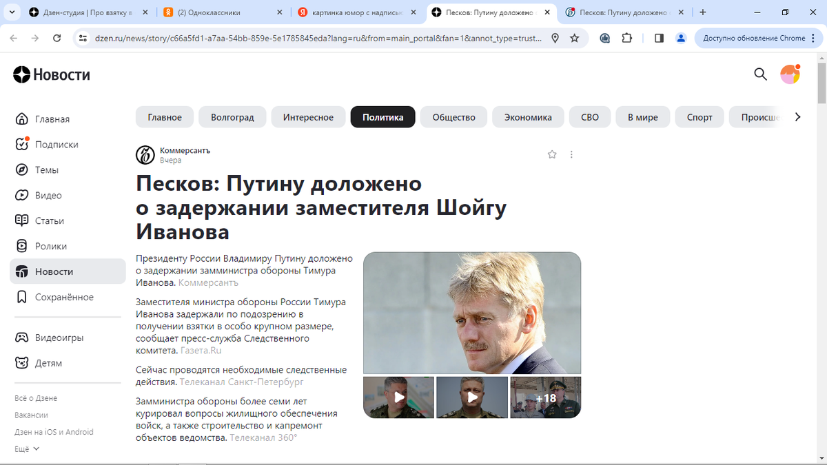Image resolution: width=827 pixels, height=465 pixels.
Task: Click the search magnifier icon
Action: 760,74
